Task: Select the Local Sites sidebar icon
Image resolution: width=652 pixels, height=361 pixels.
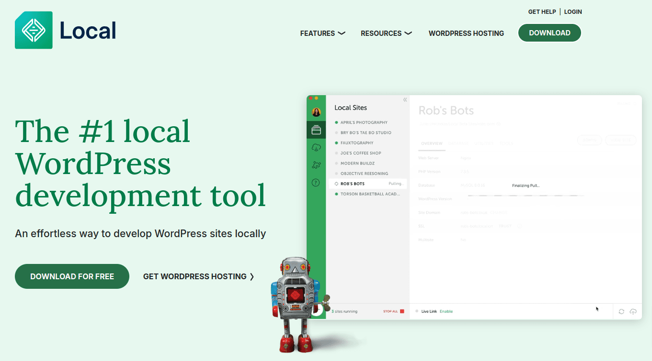Action: click(316, 130)
